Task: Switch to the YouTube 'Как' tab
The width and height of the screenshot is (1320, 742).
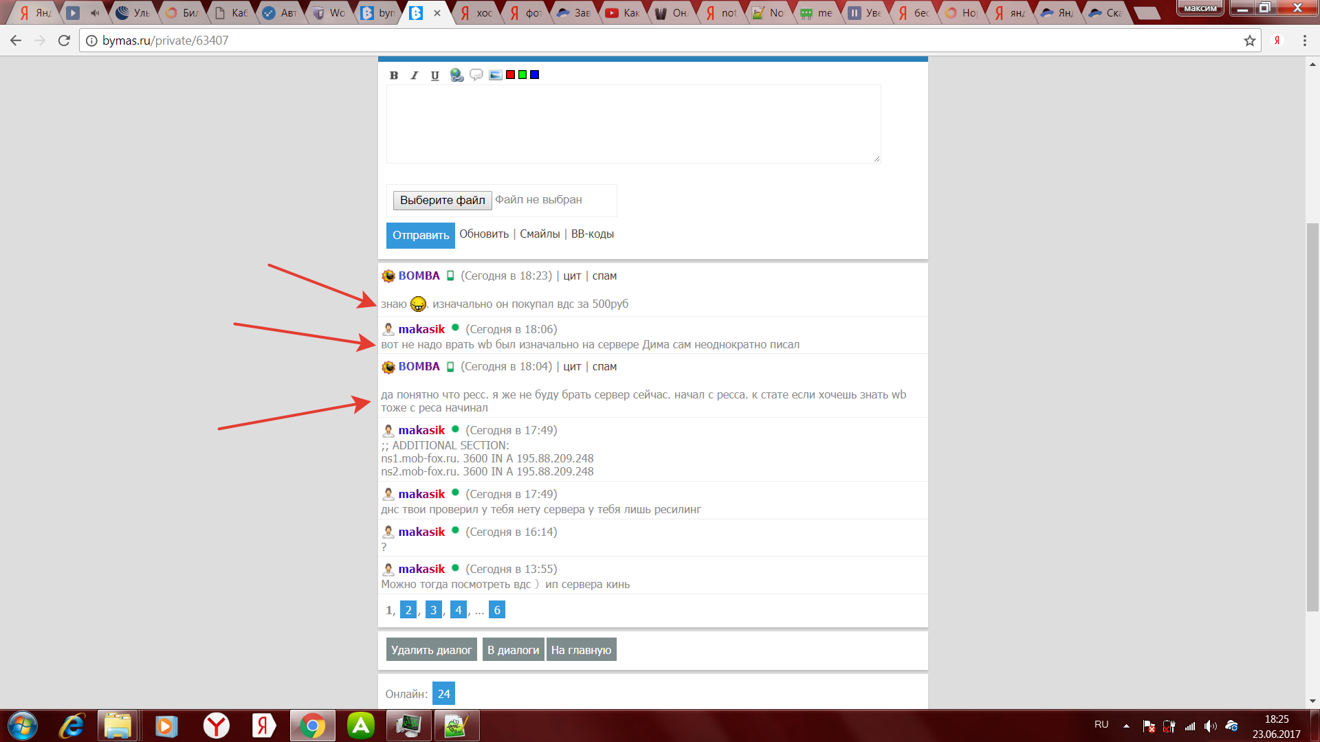Action: point(622,13)
